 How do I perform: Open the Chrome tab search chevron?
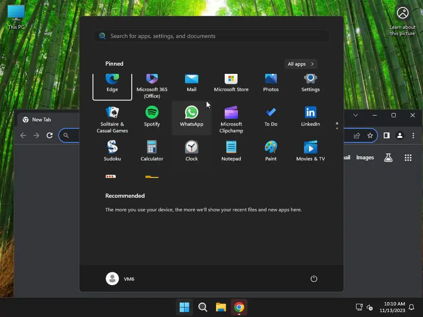click(x=356, y=115)
